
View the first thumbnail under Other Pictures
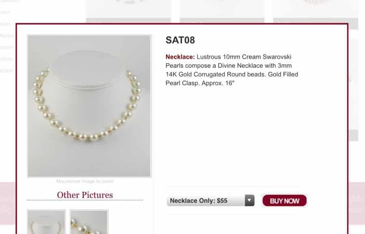(x=46, y=222)
